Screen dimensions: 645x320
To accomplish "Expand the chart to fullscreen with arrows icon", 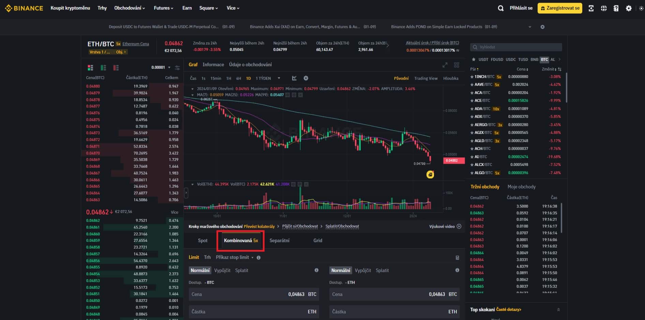I will click(x=445, y=65).
